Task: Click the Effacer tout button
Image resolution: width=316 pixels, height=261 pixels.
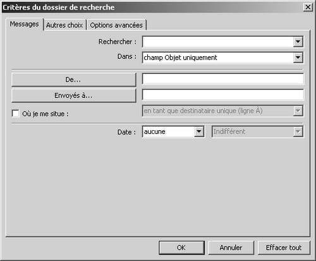Action: click(284, 248)
